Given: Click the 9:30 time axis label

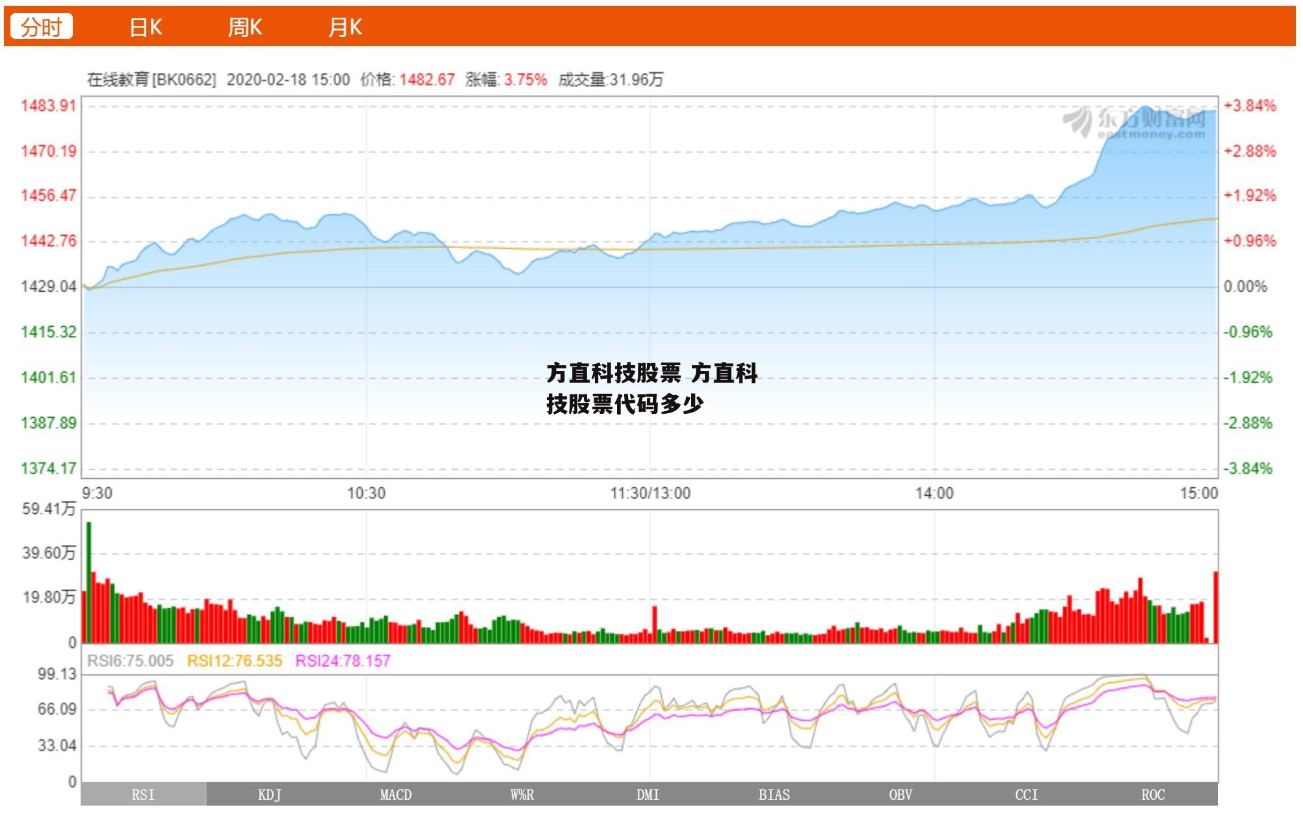Looking at the screenshot, I should coord(97,494).
